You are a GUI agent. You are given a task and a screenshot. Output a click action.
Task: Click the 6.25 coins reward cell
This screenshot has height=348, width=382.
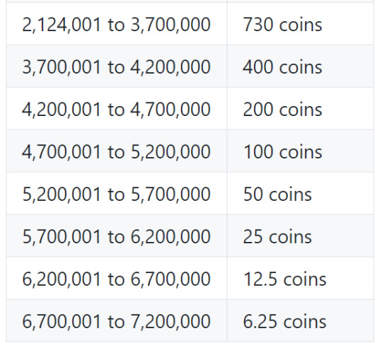(x=301, y=320)
